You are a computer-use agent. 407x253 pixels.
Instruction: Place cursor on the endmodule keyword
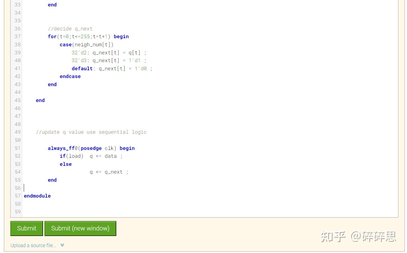[x=37, y=196]
